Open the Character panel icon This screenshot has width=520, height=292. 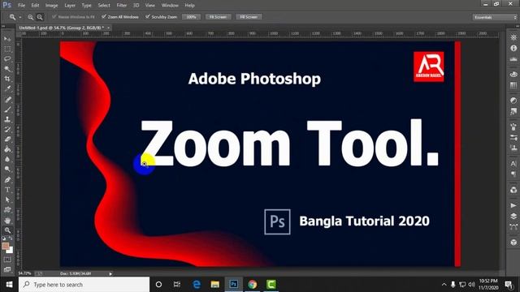click(x=513, y=163)
